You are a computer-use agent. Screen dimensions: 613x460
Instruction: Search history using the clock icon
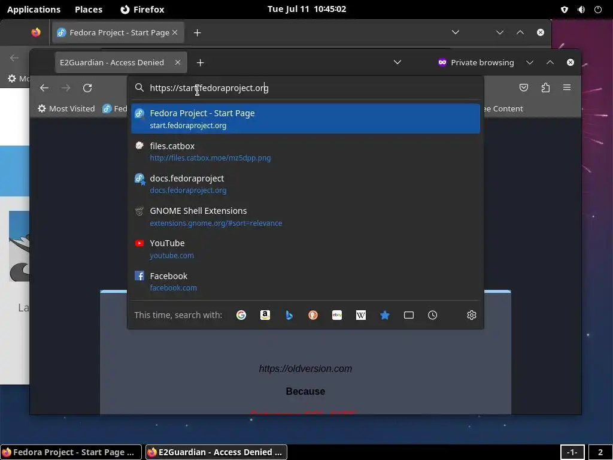[x=432, y=315]
